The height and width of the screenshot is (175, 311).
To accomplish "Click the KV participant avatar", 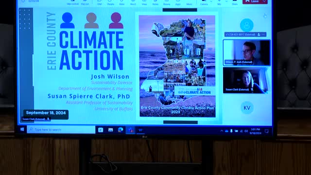I will 247,108.
